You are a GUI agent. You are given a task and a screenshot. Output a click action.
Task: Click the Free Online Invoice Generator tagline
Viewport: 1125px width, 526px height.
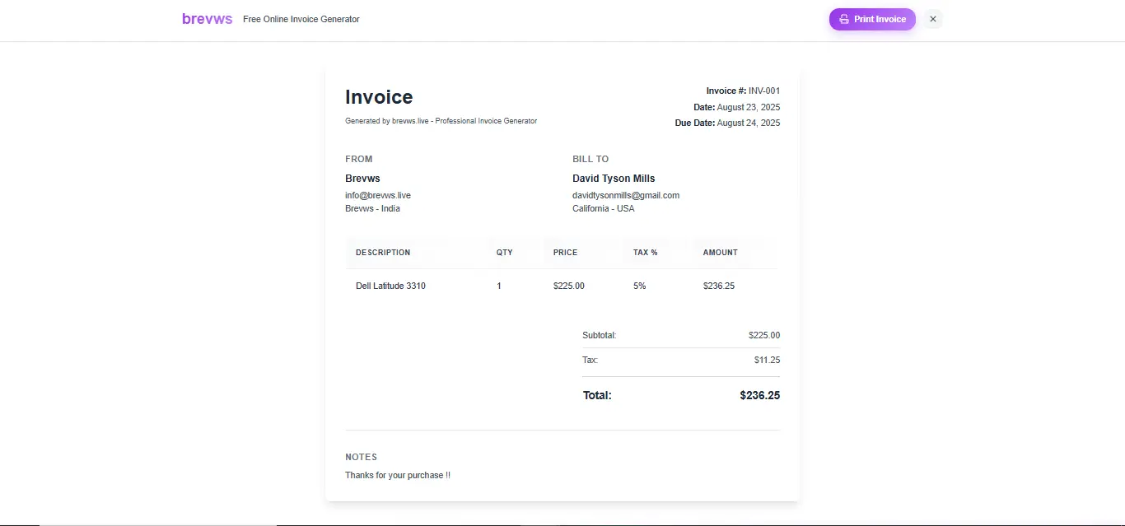point(301,19)
